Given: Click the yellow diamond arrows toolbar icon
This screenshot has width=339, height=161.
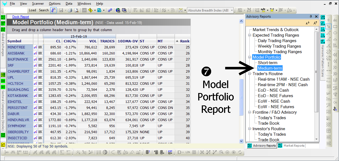Looking at the screenshot, I should tap(90, 10).
